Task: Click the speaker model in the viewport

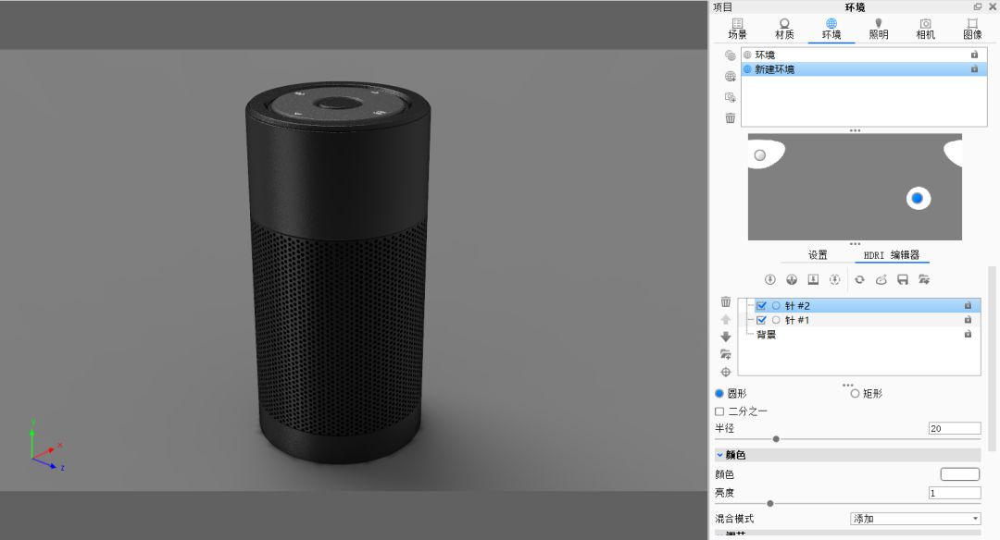Action: pyautogui.click(x=339, y=271)
